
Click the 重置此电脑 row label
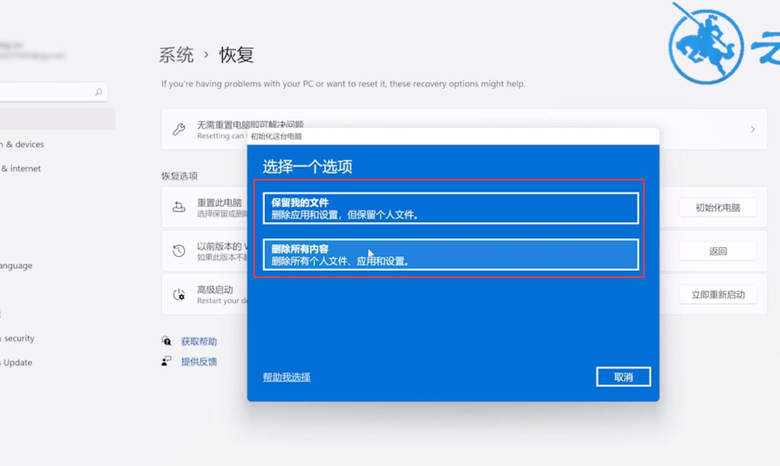tap(219, 203)
